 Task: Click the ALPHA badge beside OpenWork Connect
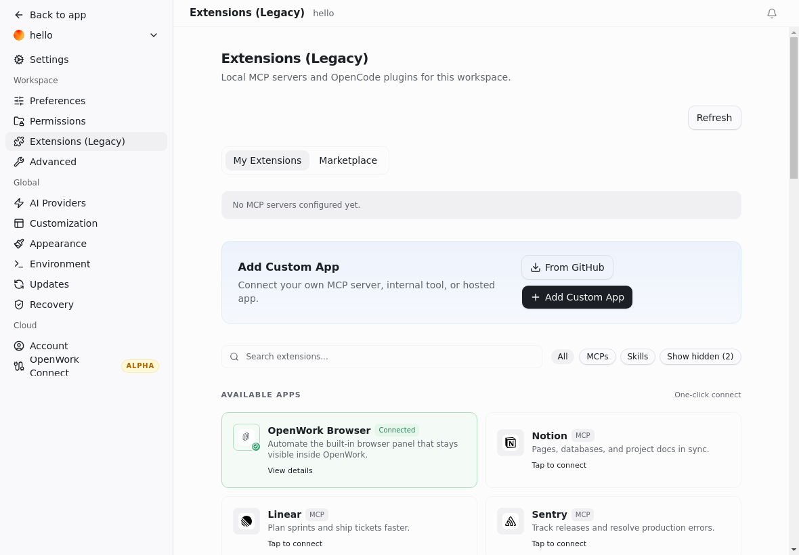(x=140, y=365)
